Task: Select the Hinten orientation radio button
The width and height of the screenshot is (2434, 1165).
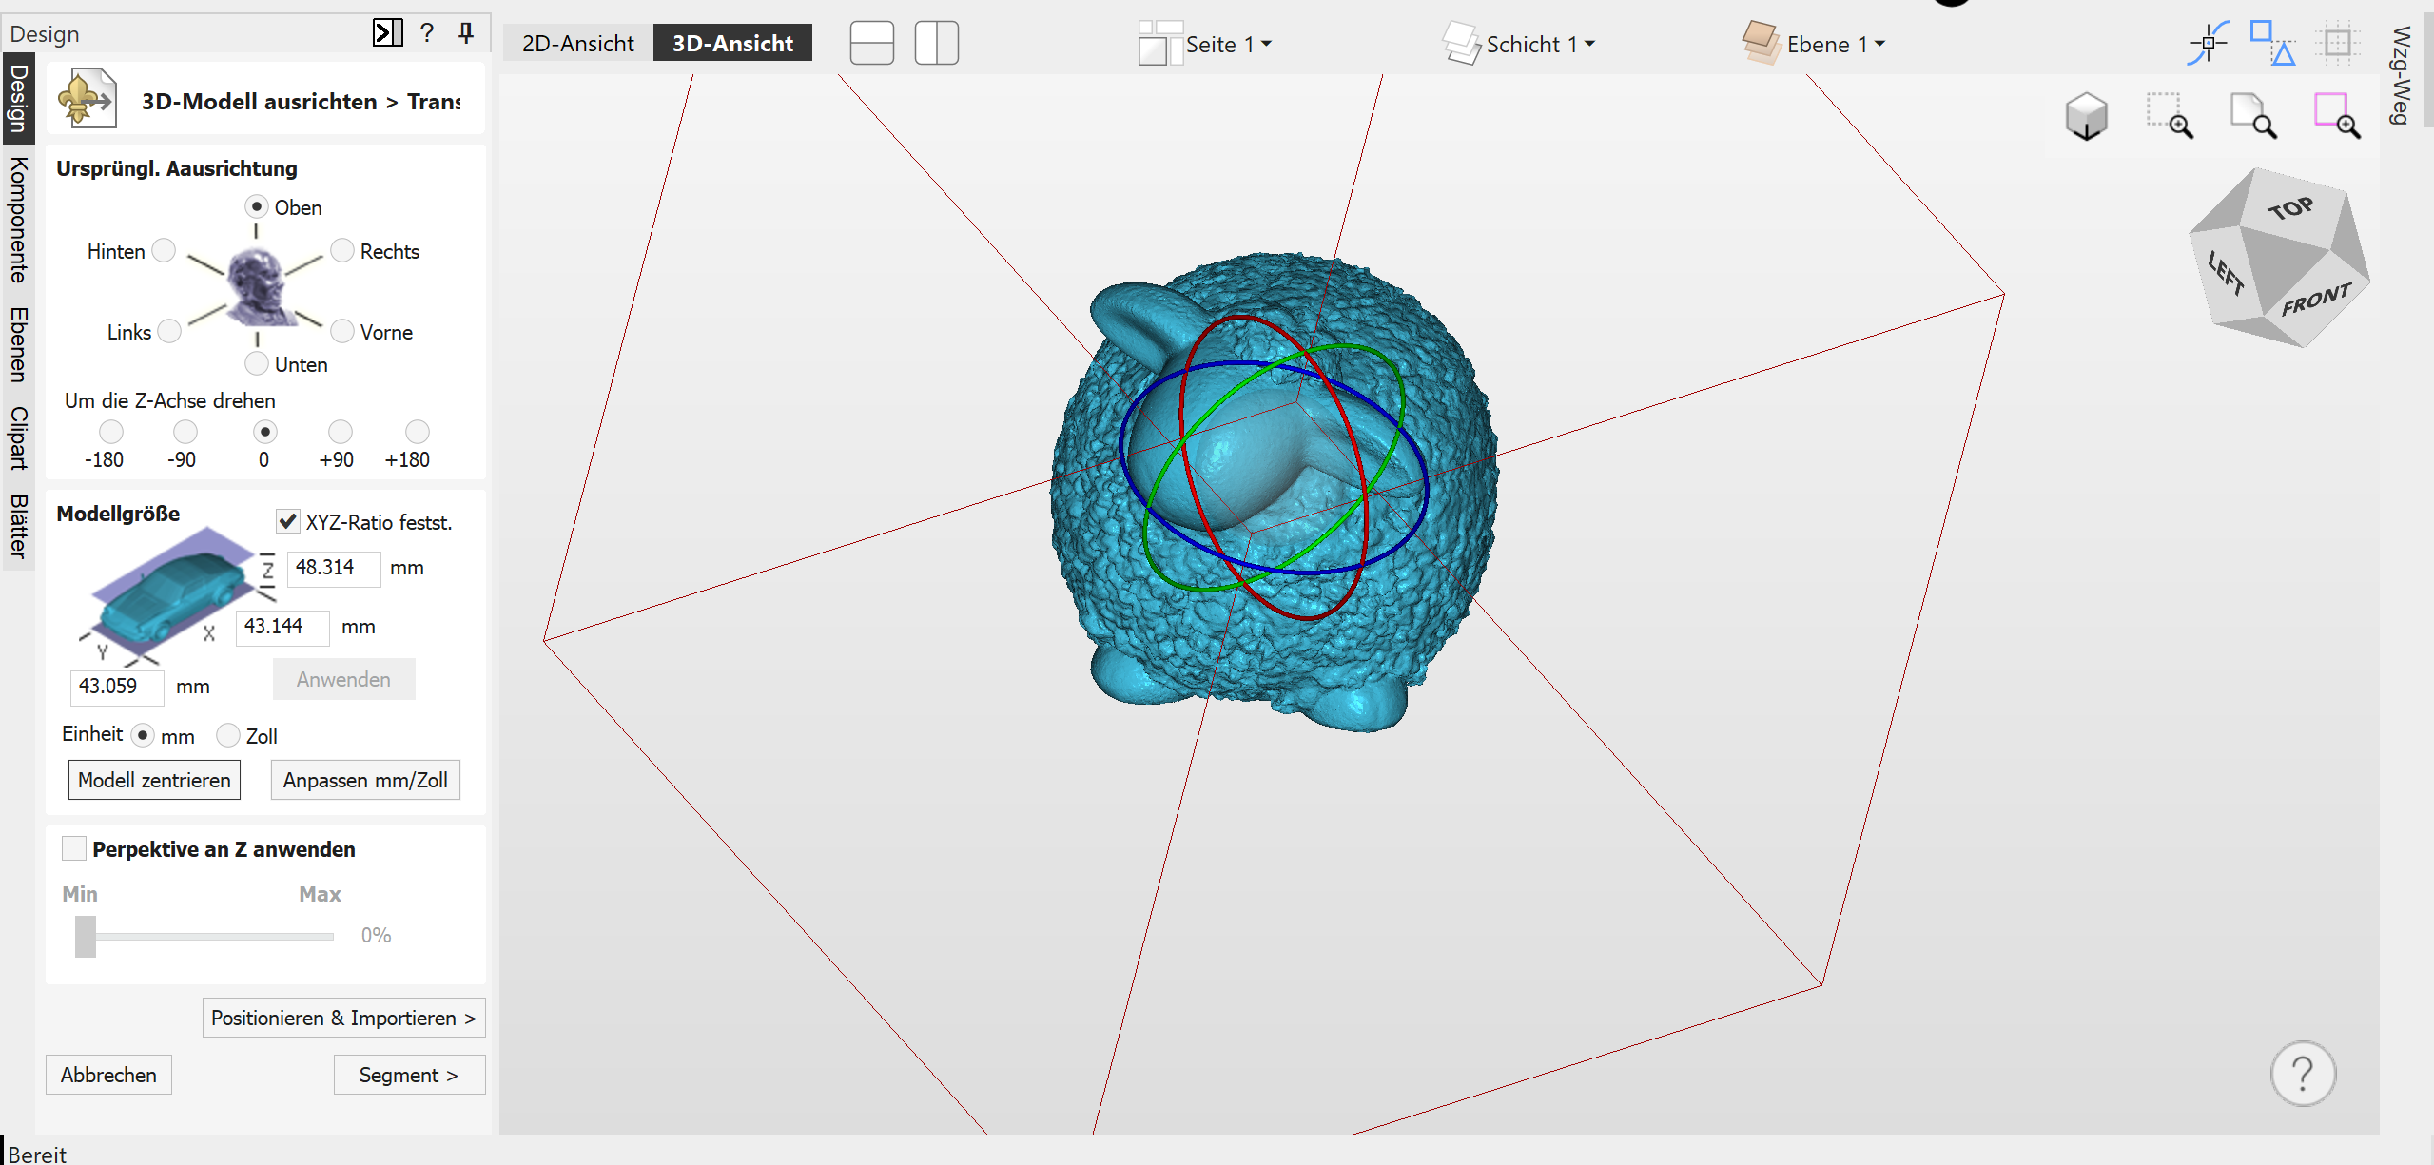Action: pyautogui.click(x=165, y=250)
